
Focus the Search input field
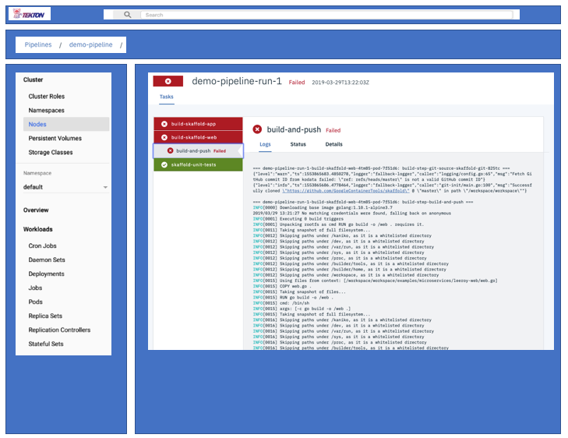coord(326,15)
